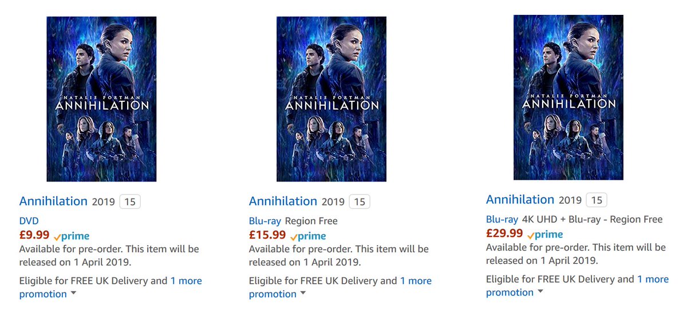Open the 4K UHD edition cover thumbnail

[568, 97]
